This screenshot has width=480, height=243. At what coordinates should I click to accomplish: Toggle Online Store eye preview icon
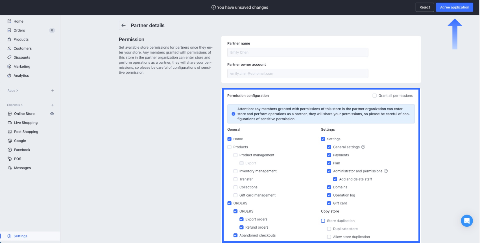pos(52,114)
